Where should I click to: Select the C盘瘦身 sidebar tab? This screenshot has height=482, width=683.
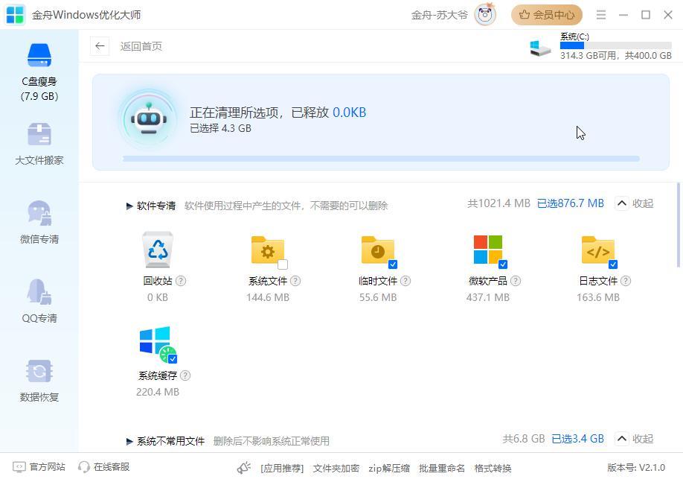tap(39, 73)
